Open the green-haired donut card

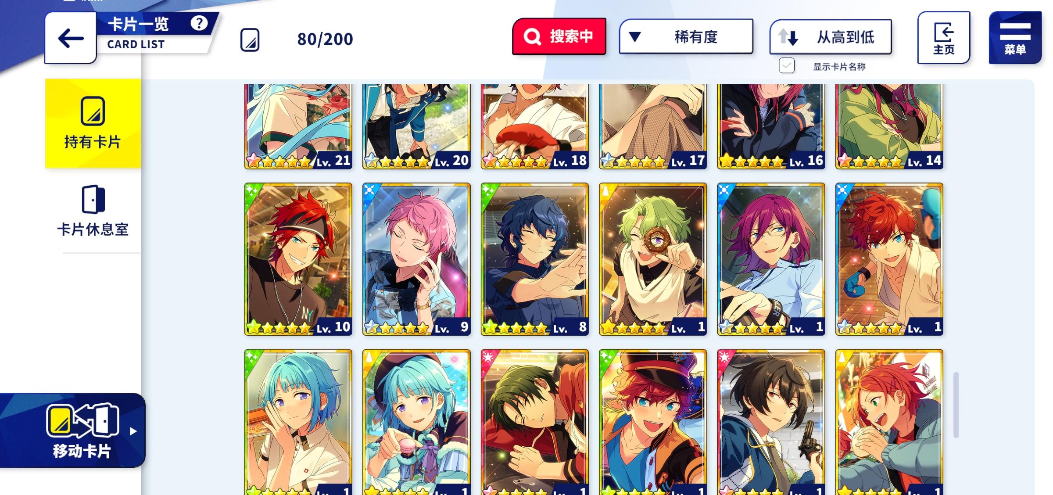[653, 259]
